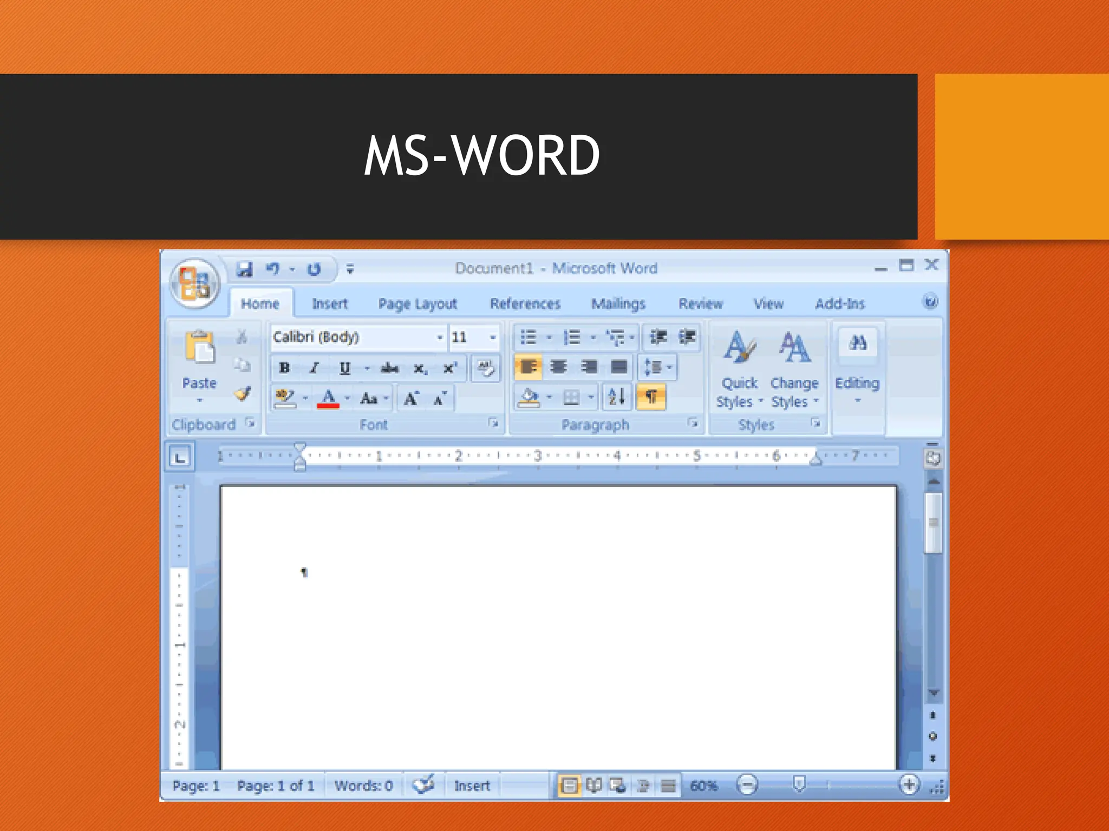Increase paragraph indent
This screenshot has width=1109, height=831.
pyautogui.click(x=687, y=337)
